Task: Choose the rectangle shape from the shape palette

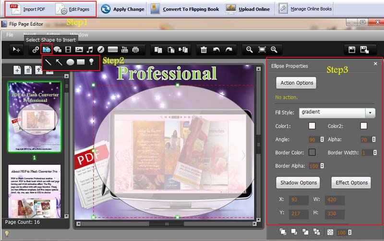Action: point(81,62)
